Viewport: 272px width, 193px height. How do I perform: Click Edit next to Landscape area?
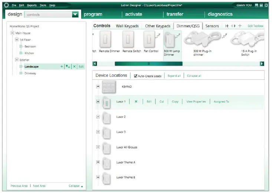click(81, 67)
